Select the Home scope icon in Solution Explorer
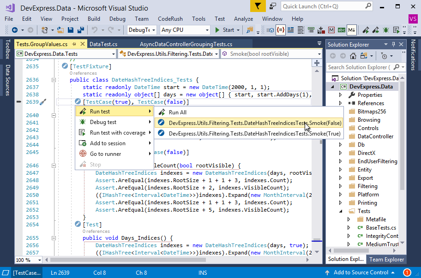421x278 pixels. click(x=354, y=56)
